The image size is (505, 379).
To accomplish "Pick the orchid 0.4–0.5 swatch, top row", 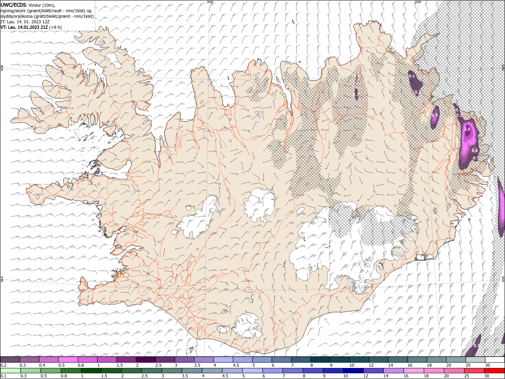I will tap(49, 360).
